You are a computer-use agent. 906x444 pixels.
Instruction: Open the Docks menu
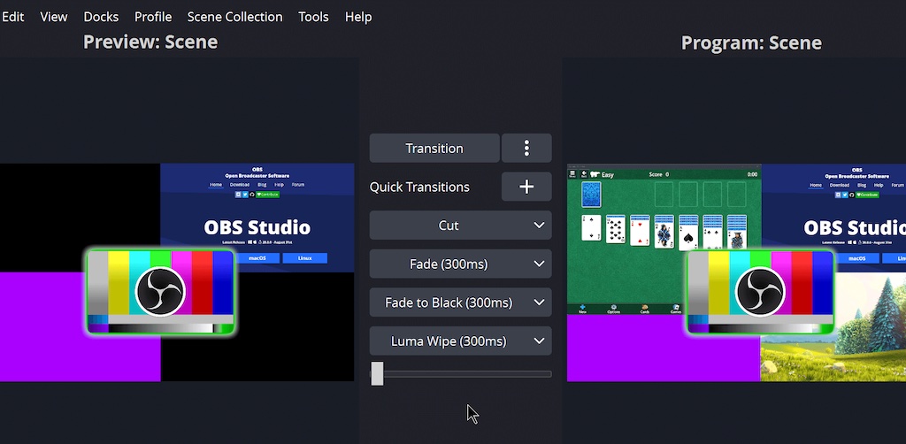[101, 17]
